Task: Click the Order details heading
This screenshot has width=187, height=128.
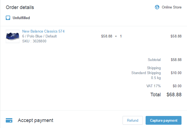Action: tap(20, 7)
